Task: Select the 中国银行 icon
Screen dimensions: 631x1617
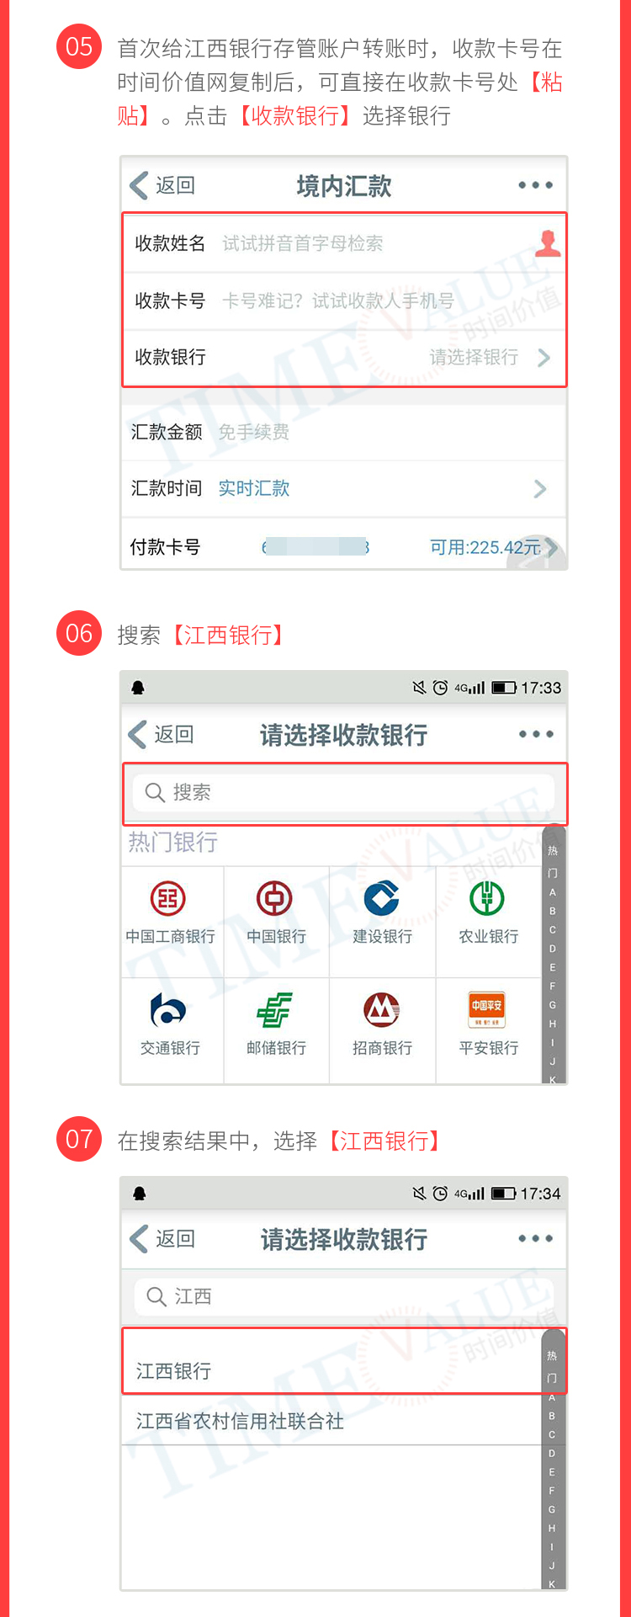Action: pyautogui.click(x=274, y=898)
